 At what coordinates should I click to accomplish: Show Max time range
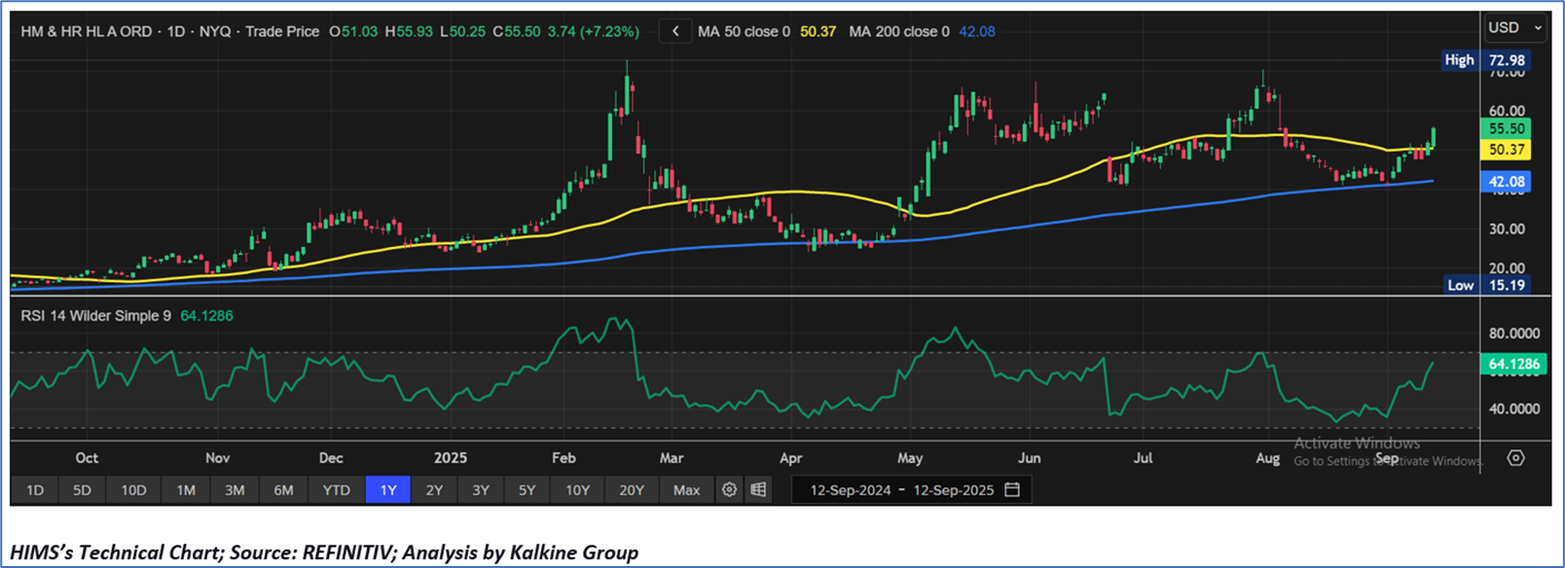click(686, 490)
